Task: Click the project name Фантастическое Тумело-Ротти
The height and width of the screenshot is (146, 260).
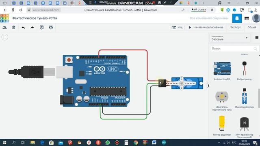Action: point(35,18)
